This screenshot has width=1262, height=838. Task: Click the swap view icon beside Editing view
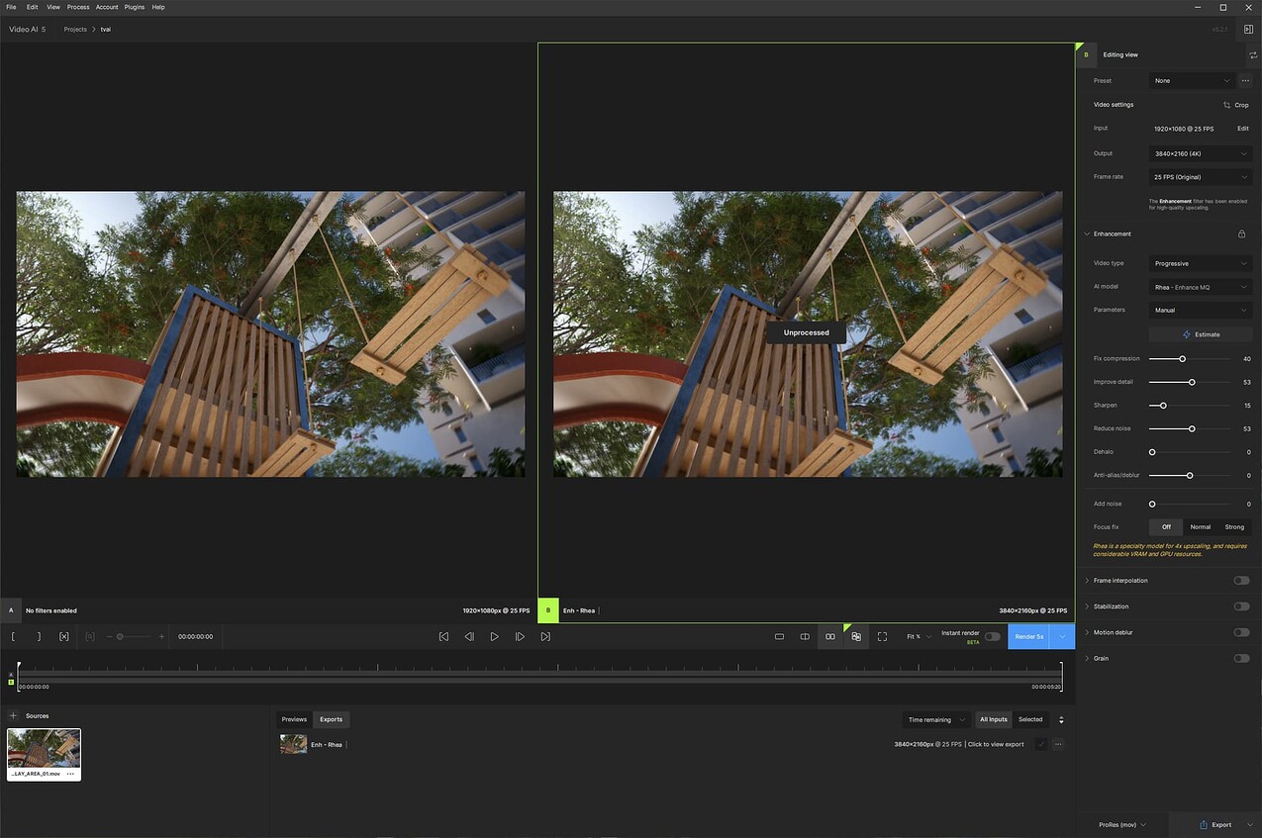[x=1253, y=55]
